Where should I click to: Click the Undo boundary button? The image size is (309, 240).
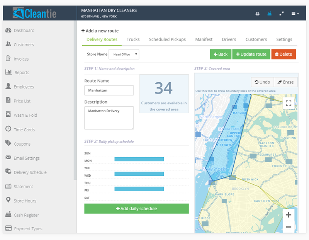(262, 82)
